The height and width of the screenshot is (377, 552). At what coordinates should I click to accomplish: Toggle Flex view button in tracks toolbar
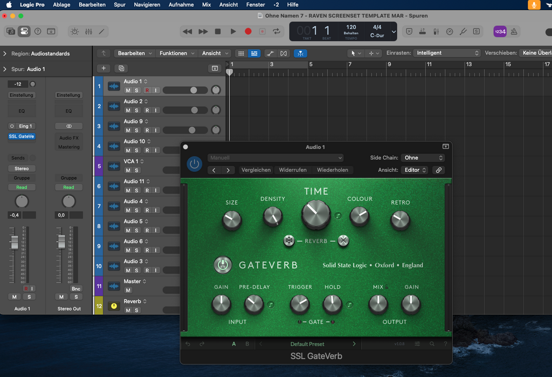click(284, 53)
